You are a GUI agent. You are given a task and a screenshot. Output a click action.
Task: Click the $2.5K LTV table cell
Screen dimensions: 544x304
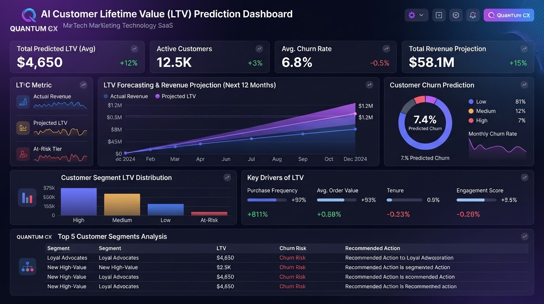(224, 267)
